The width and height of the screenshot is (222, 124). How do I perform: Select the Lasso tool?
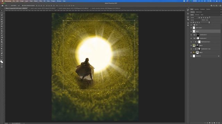pos(2,15)
